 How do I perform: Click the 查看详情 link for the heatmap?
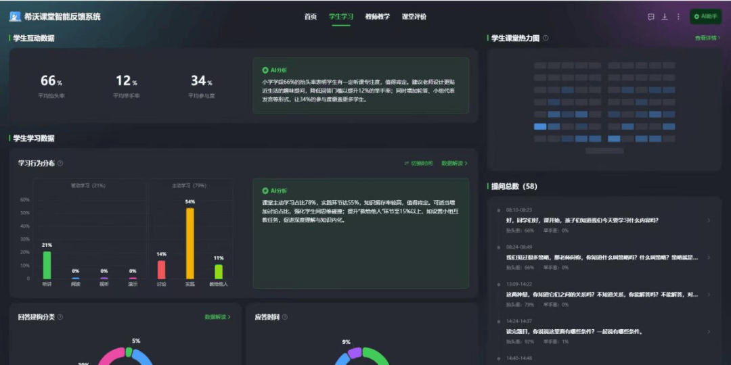tap(707, 39)
